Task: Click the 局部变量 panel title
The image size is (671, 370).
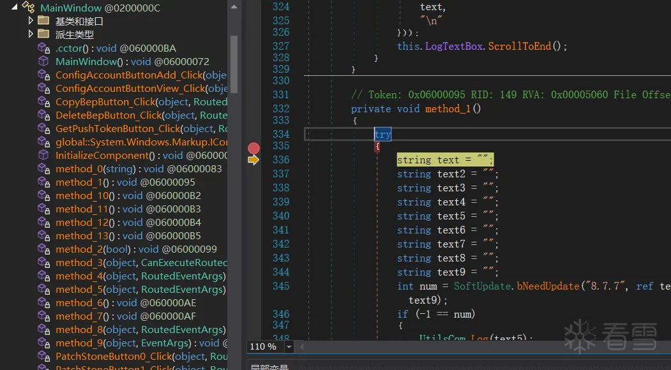Action: click(x=269, y=367)
